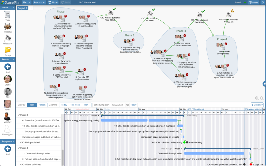Select the Milestone checkered flag icon
Viewport: 266px width, 166px height.
[8, 38]
